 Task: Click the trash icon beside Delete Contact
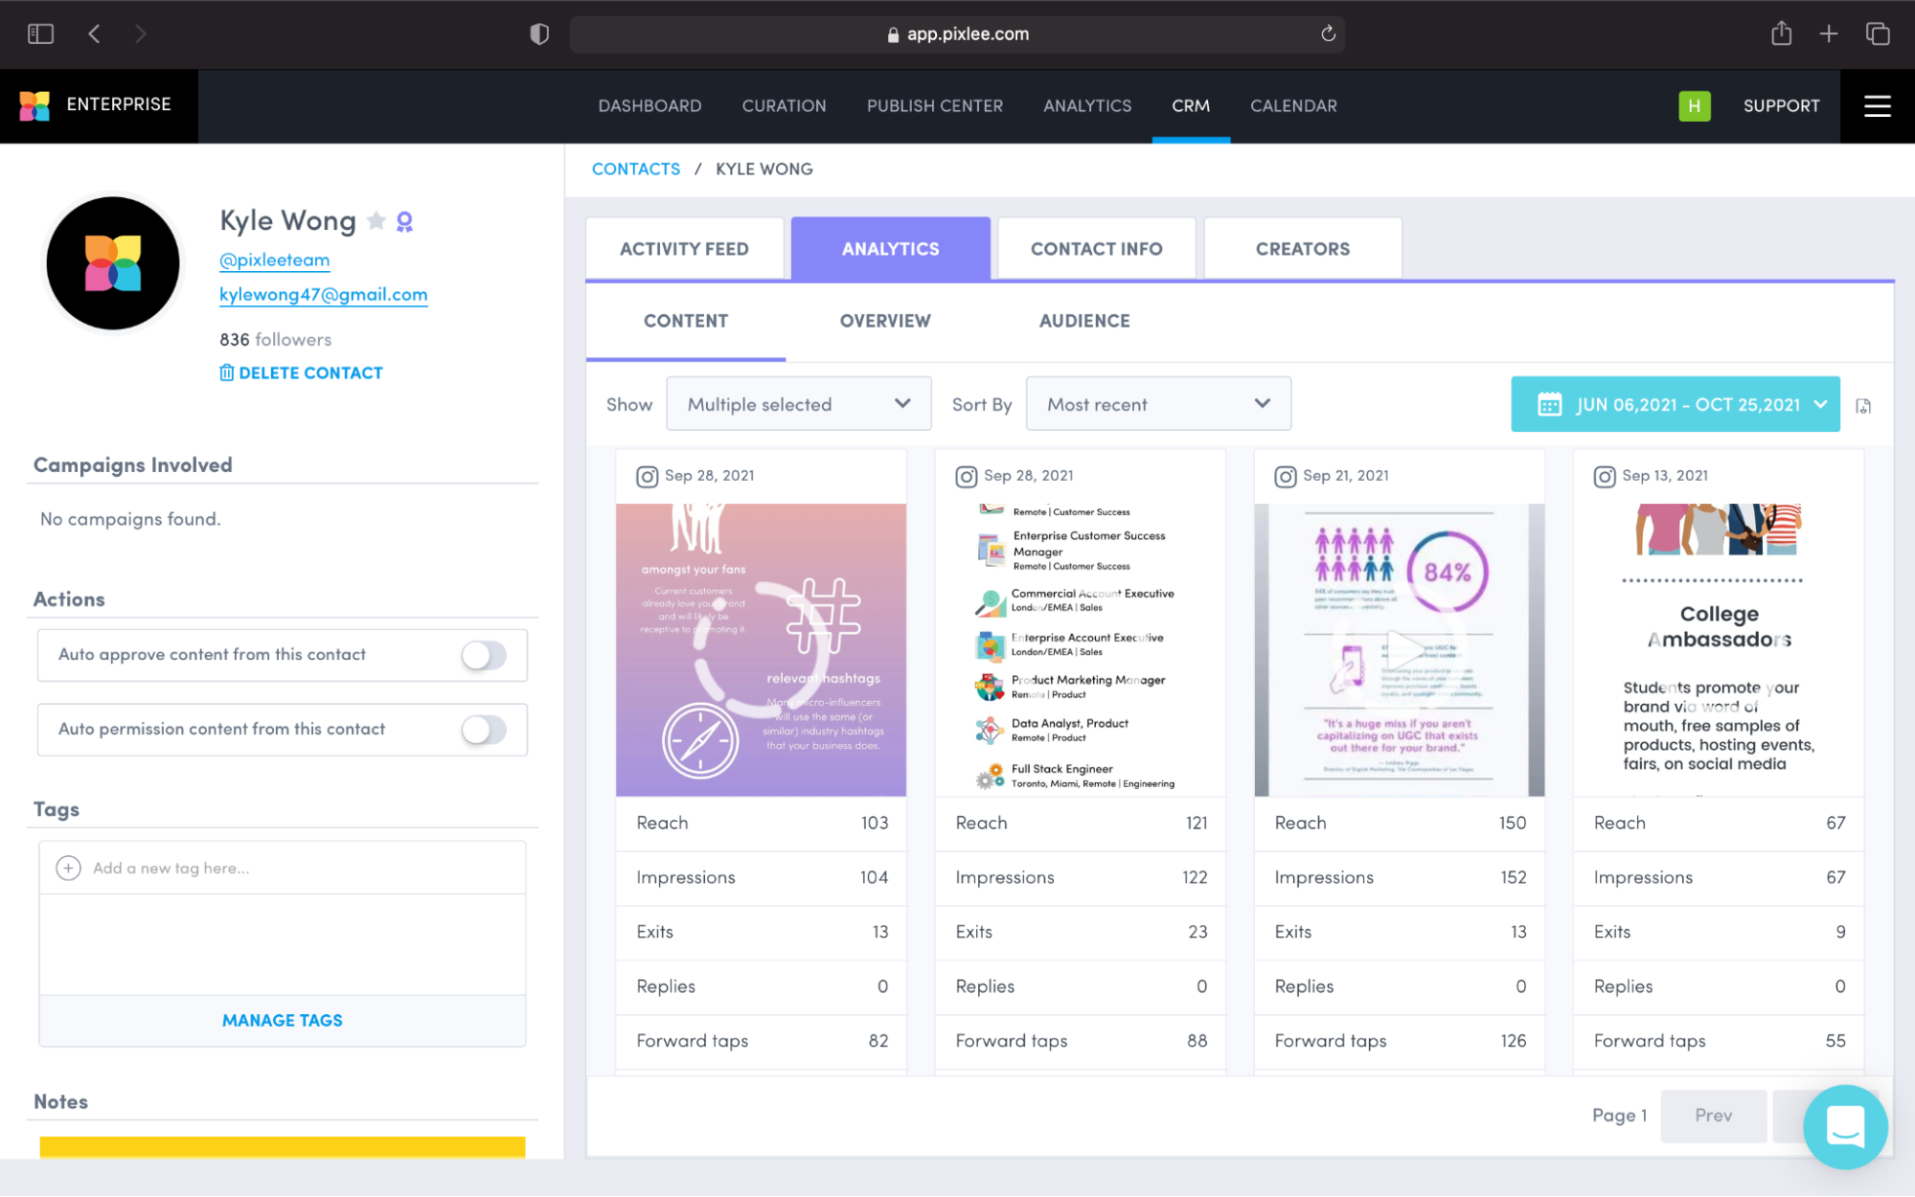pyautogui.click(x=227, y=373)
